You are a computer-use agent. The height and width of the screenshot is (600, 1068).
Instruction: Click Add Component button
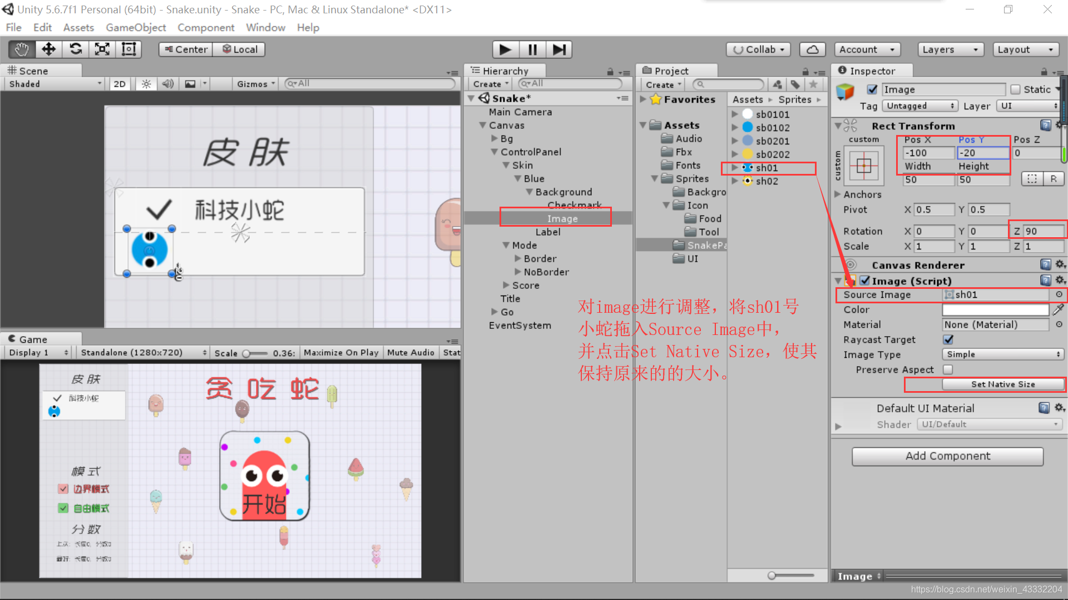coord(948,456)
